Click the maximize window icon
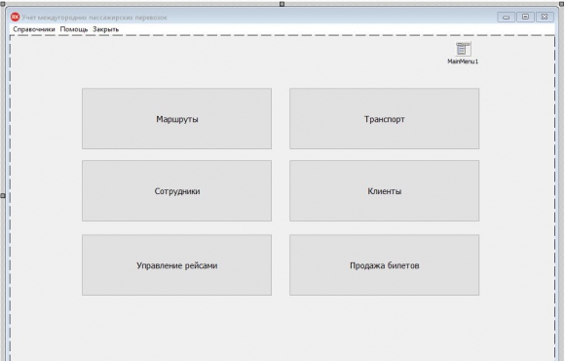 (526, 17)
